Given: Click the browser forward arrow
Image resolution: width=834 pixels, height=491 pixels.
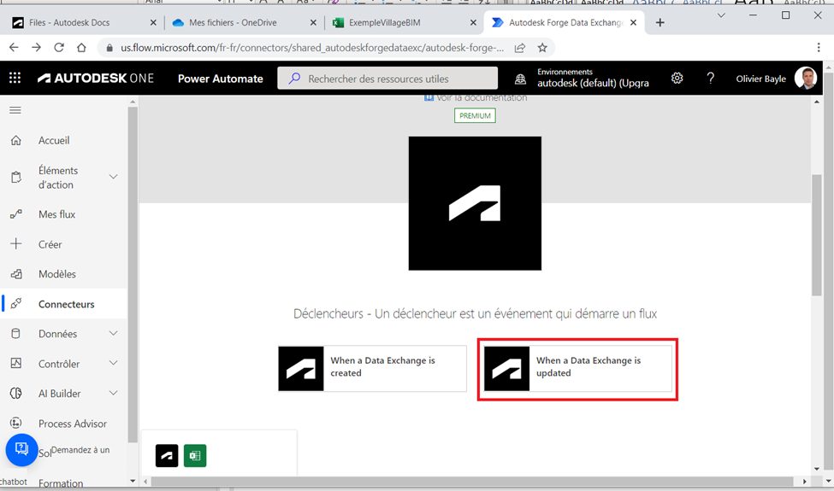Looking at the screenshot, I should click(x=36, y=47).
